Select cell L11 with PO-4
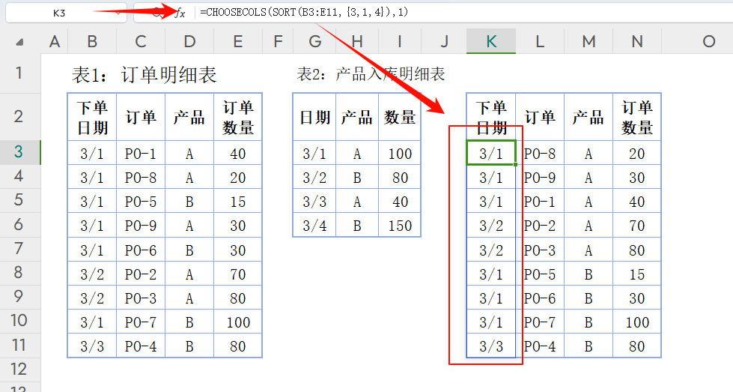 [x=540, y=346]
